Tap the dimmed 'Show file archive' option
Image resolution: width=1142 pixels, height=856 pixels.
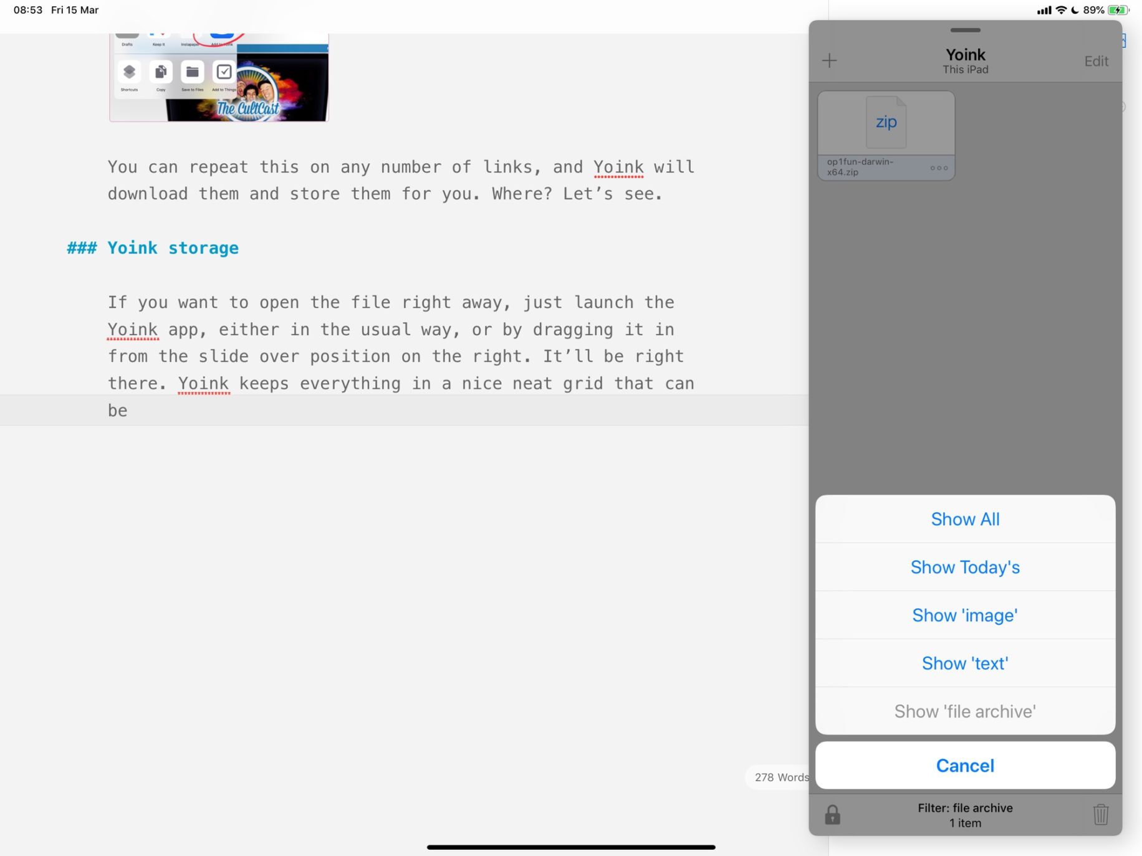coord(964,711)
